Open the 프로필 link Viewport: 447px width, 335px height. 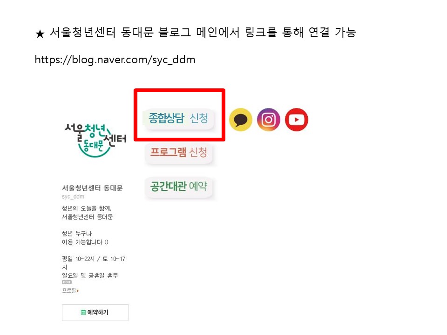(69, 290)
